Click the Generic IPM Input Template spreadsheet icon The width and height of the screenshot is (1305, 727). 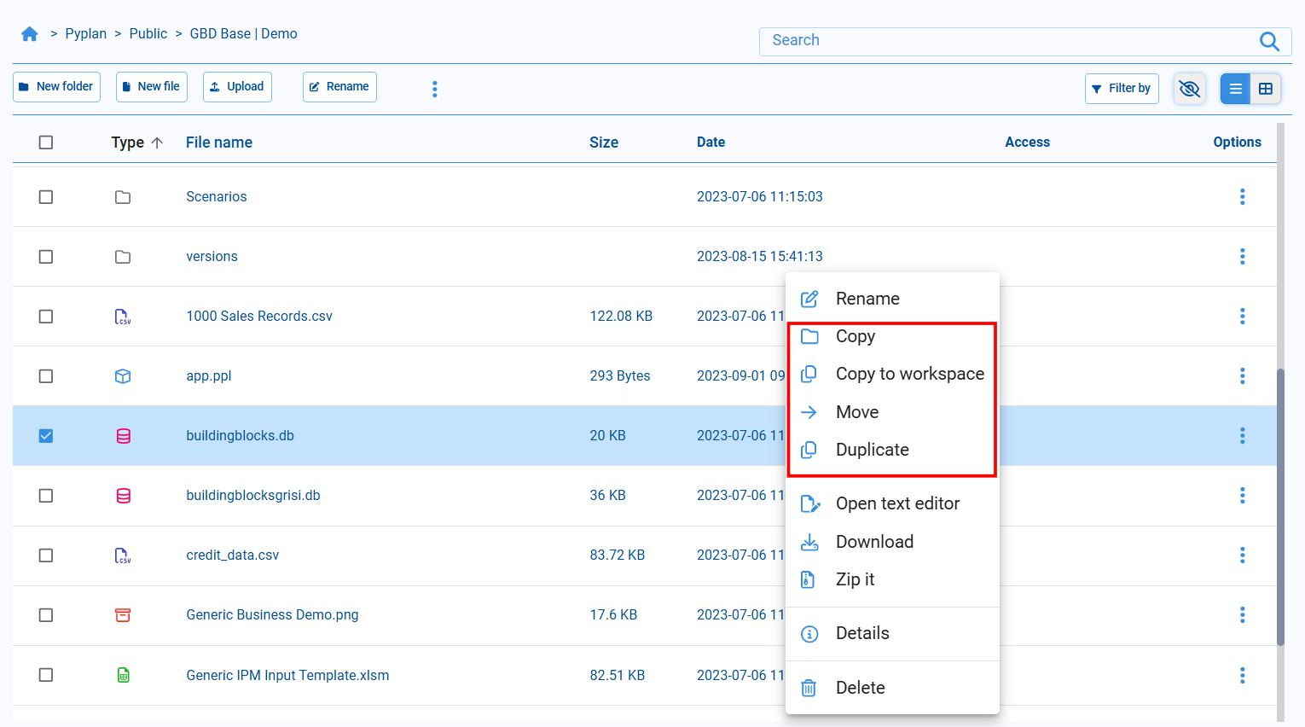pyautogui.click(x=123, y=675)
